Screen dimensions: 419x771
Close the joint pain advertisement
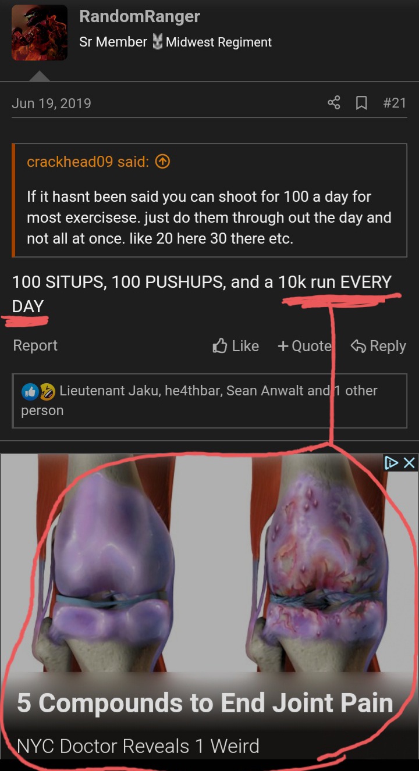tap(410, 463)
